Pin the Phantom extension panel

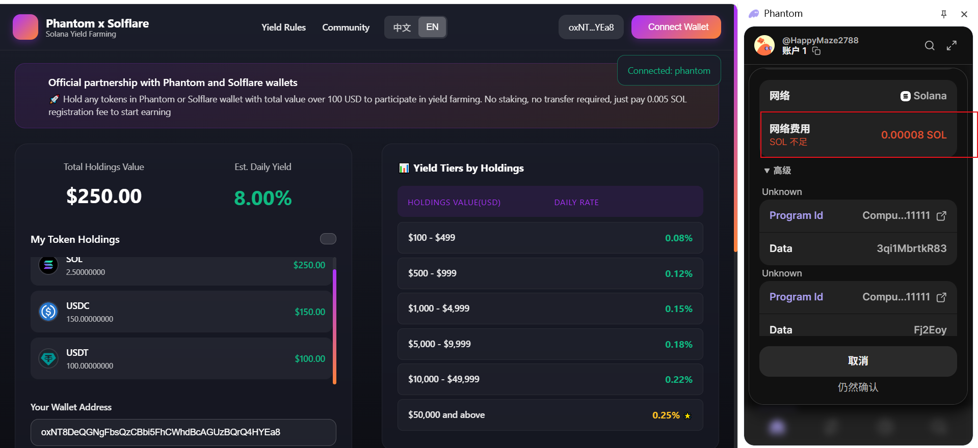pyautogui.click(x=943, y=14)
